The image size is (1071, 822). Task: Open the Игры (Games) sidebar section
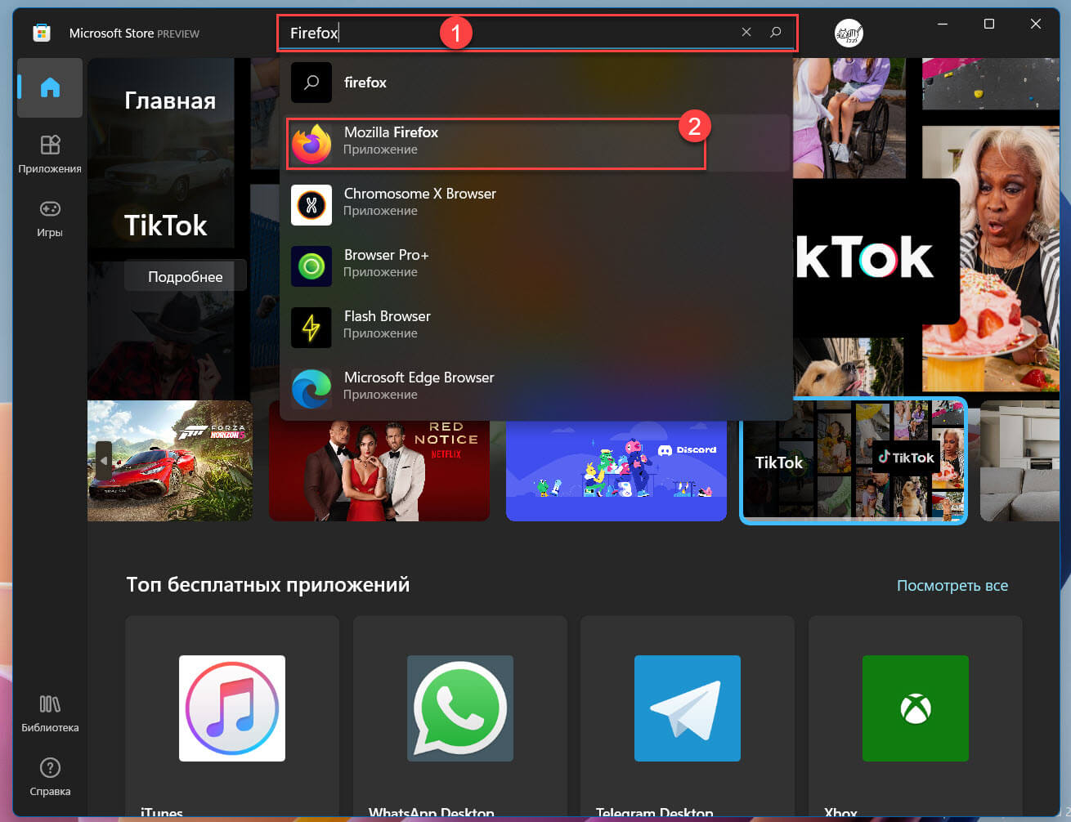50,219
